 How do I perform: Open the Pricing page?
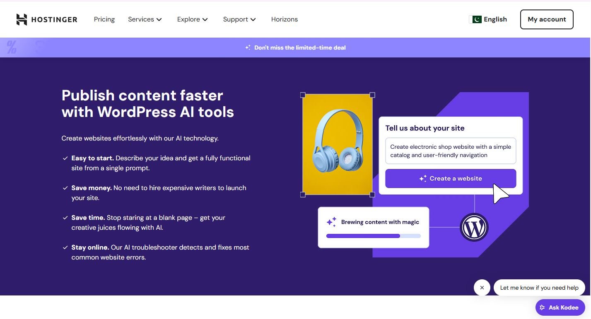(x=104, y=19)
